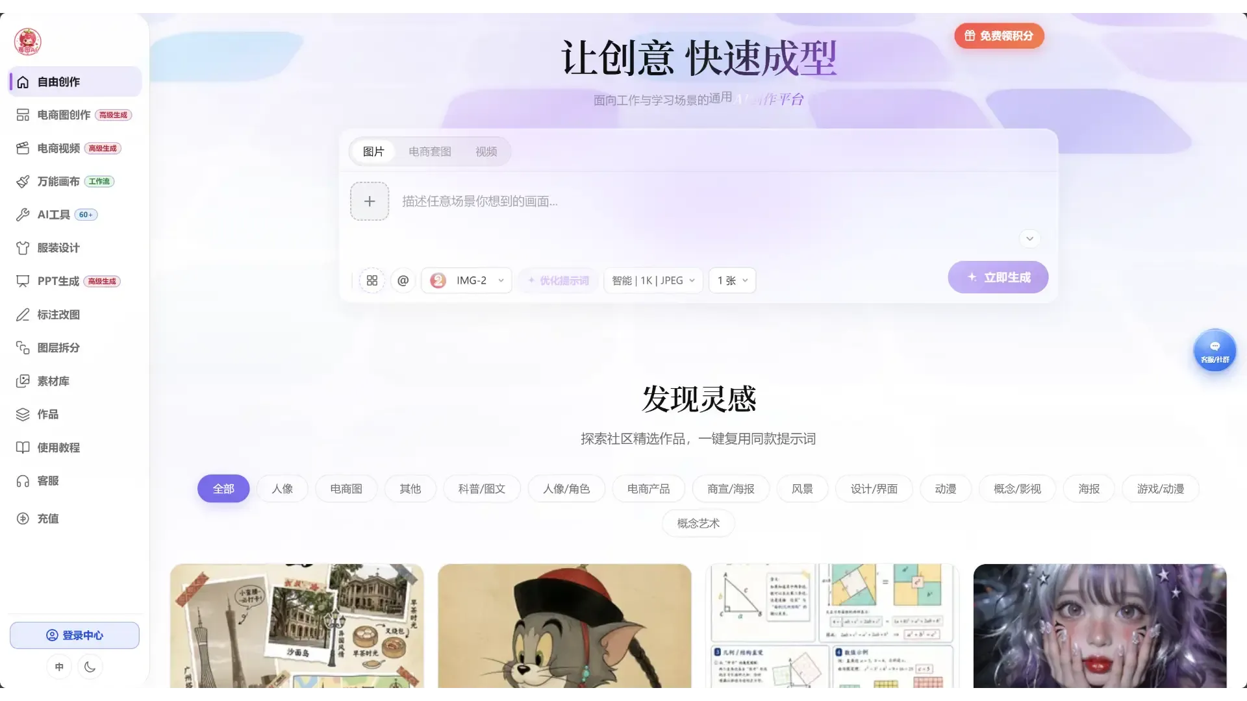
Task: Open the 作品 stack icon
Action: coord(23,414)
